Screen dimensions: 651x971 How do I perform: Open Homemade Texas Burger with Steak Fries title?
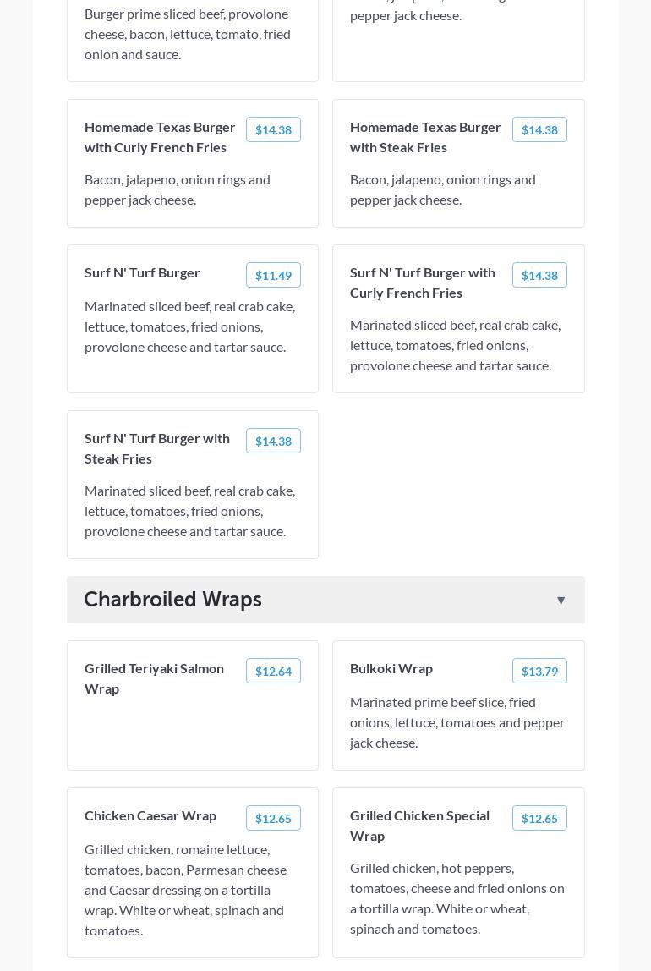pyautogui.click(x=425, y=137)
